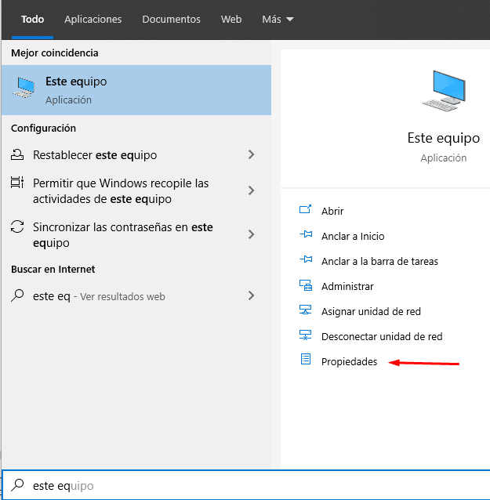Click the pin icon beside Anclar a Inicio
This screenshot has width=490, height=500.
[x=306, y=234]
